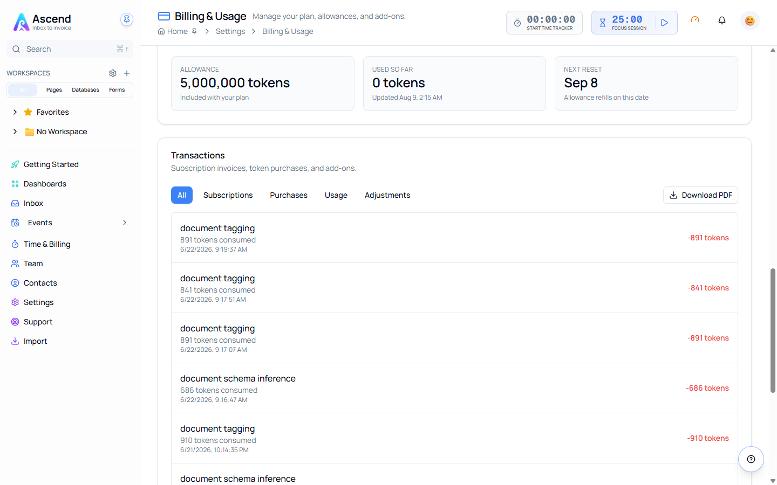Click the vertical scrollbar thumb
This screenshot has width=777, height=485.
pyautogui.click(x=773, y=330)
